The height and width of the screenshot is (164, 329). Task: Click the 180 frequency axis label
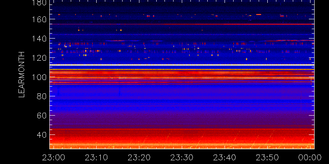click(x=39, y=2)
